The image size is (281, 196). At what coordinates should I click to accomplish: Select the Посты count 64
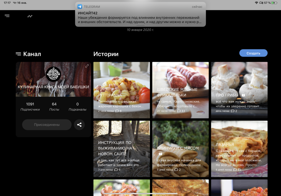tap(54, 106)
